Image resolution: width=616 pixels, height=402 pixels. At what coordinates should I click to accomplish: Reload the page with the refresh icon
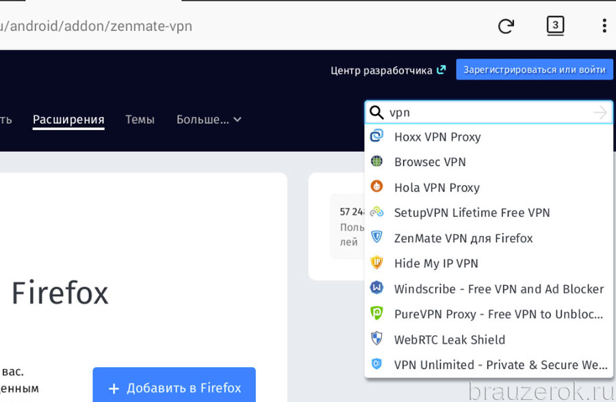(506, 26)
